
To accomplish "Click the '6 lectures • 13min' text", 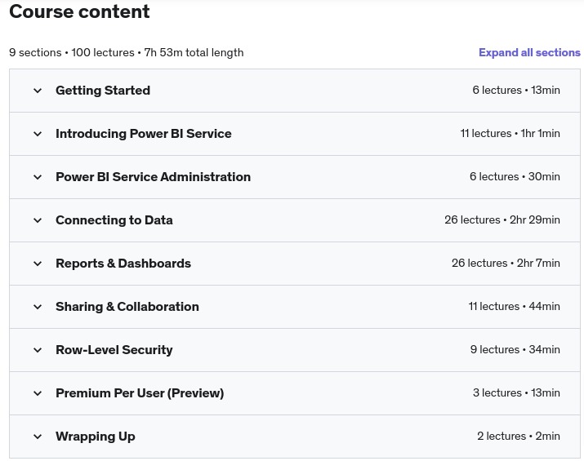I will (x=516, y=90).
